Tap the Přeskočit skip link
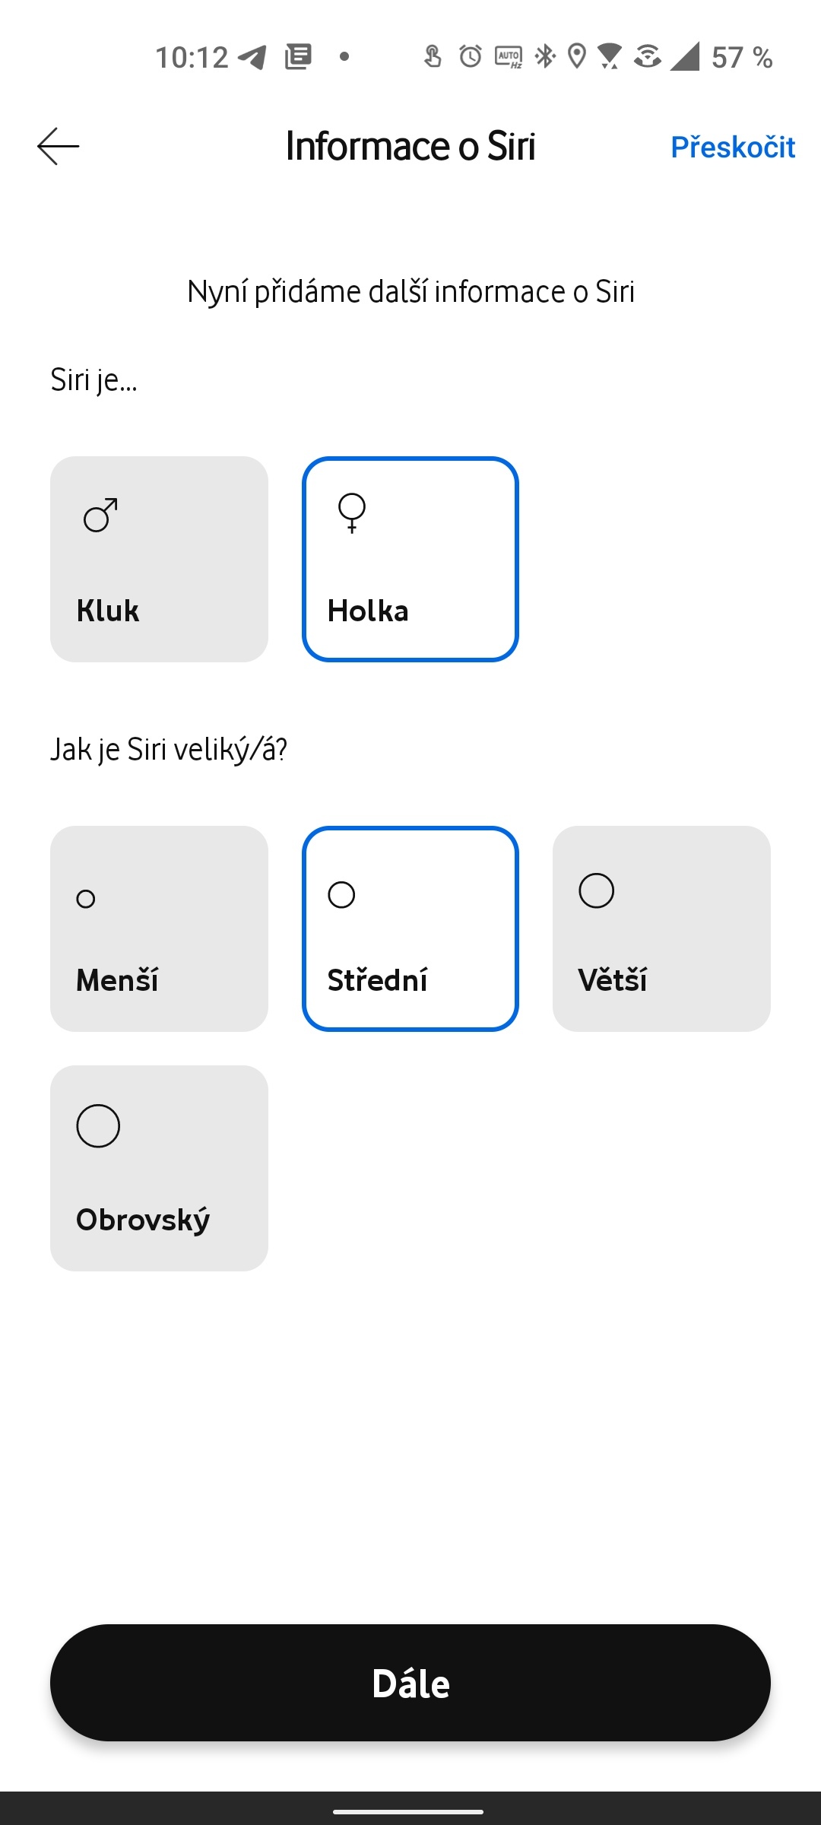Image resolution: width=821 pixels, height=1825 pixels. (x=733, y=147)
